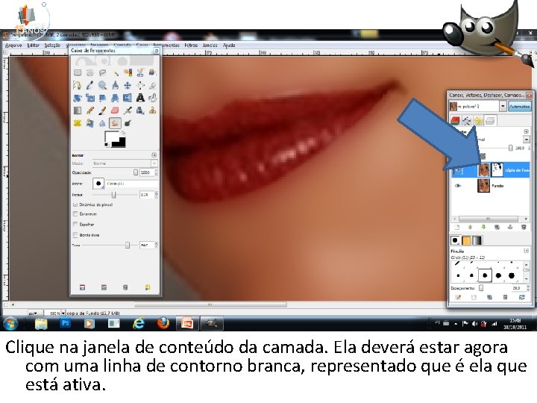Click the brush Escala slider handle
The image size is (537, 403).
pyautogui.click(x=113, y=195)
